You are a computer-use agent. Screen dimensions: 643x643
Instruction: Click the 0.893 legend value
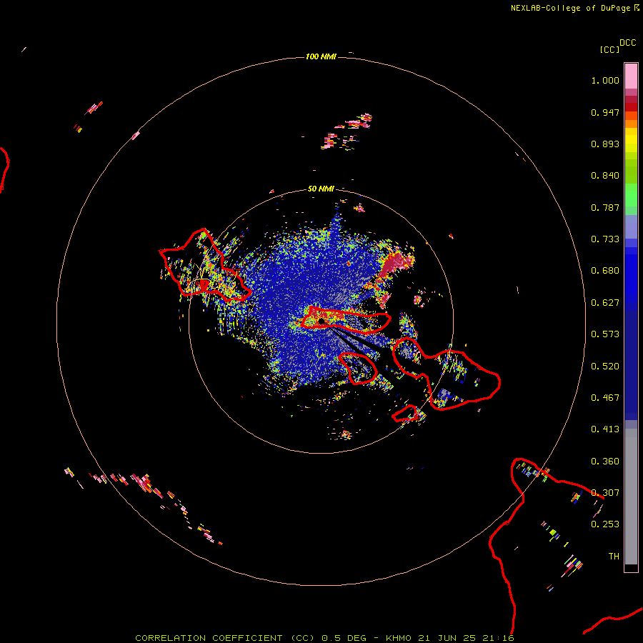click(x=605, y=144)
